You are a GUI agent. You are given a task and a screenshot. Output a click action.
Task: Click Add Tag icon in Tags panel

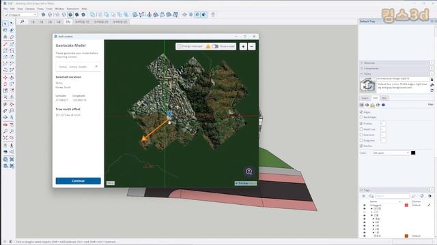click(364, 196)
